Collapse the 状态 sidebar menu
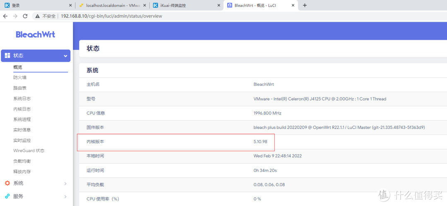This screenshot has height=206, width=447. (x=36, y=56)
